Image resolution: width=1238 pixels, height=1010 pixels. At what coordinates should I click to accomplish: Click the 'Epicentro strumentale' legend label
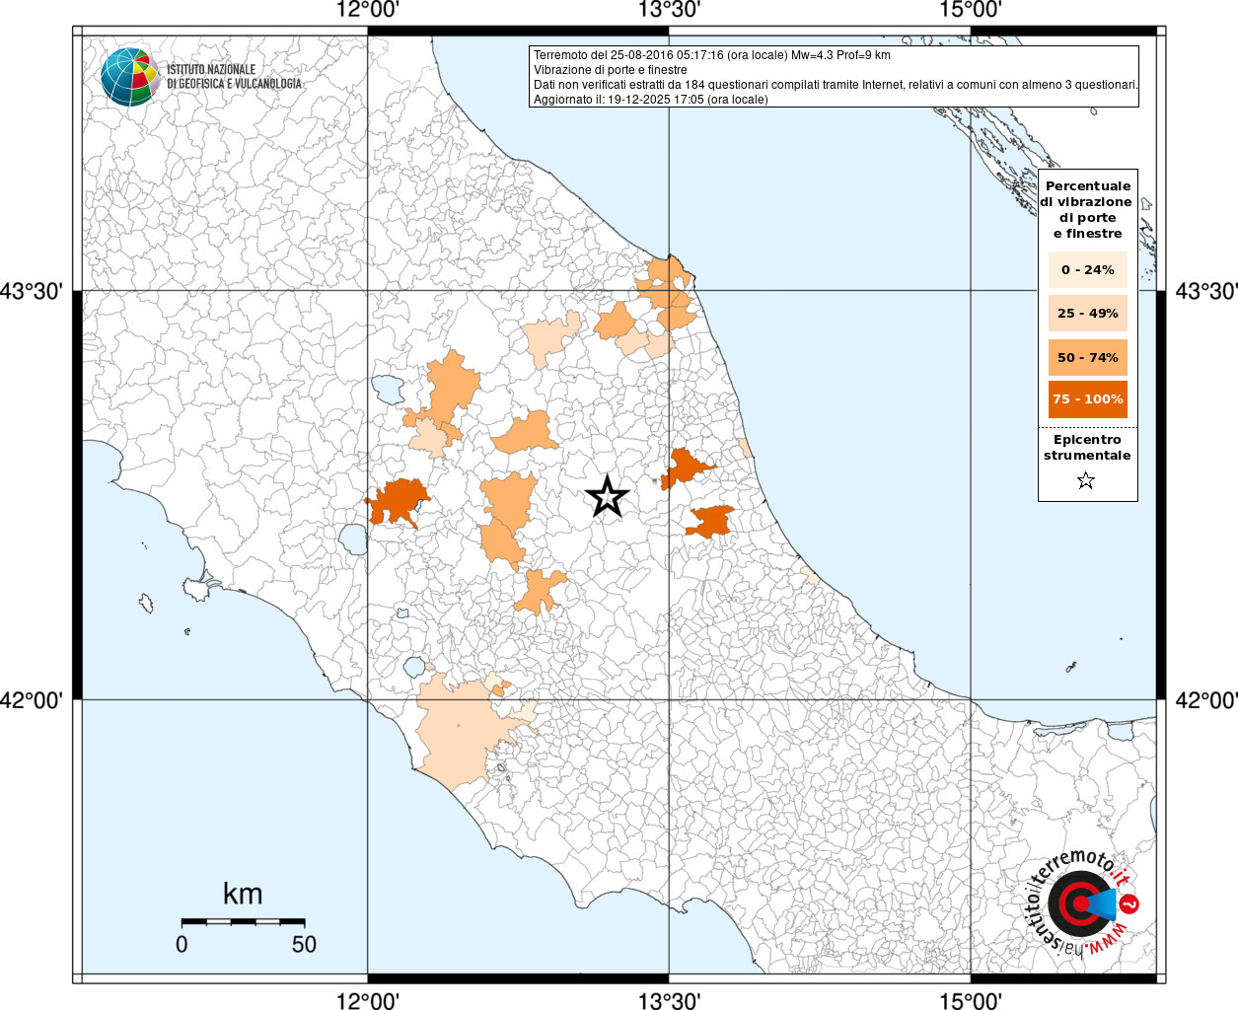[1087, 448]
